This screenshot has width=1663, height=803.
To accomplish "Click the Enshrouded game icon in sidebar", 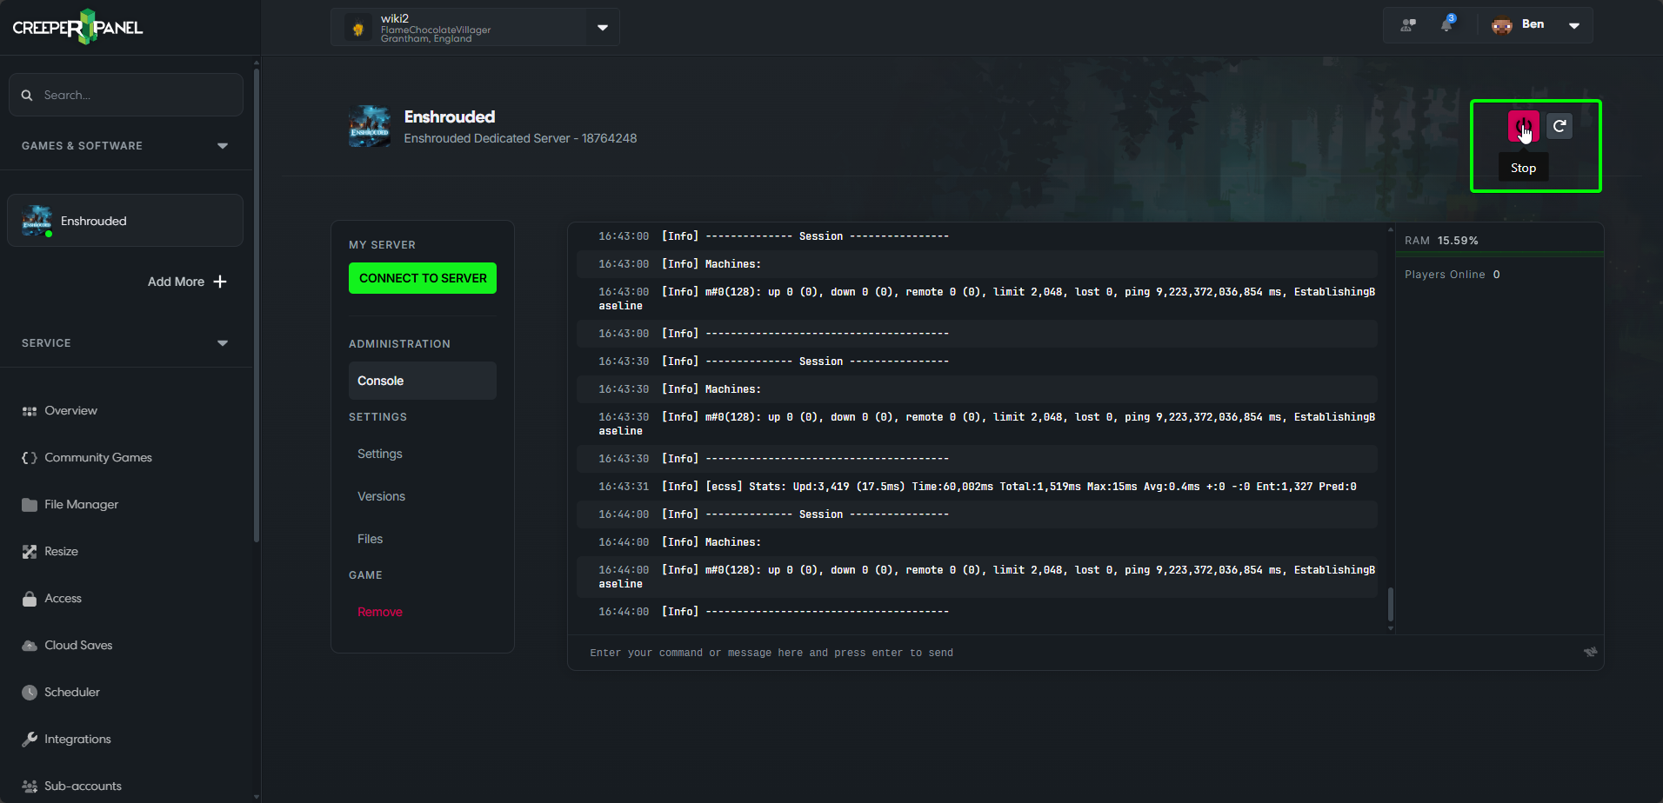I will [37, 221].
